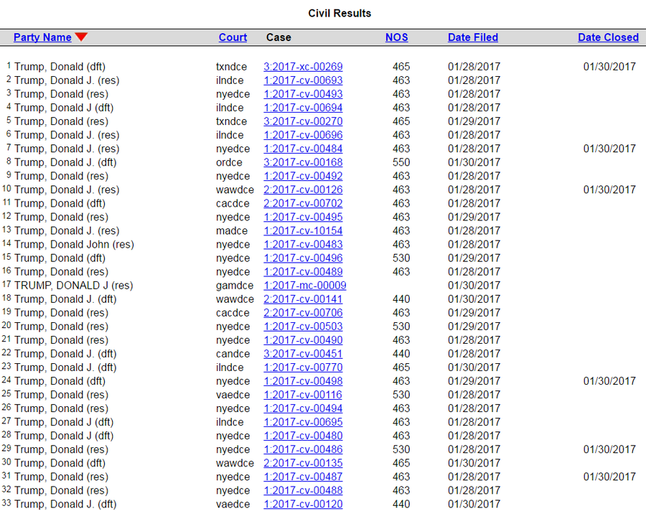Sort the table by NOS column
This screenshot has height=511, width=646.
396,37
